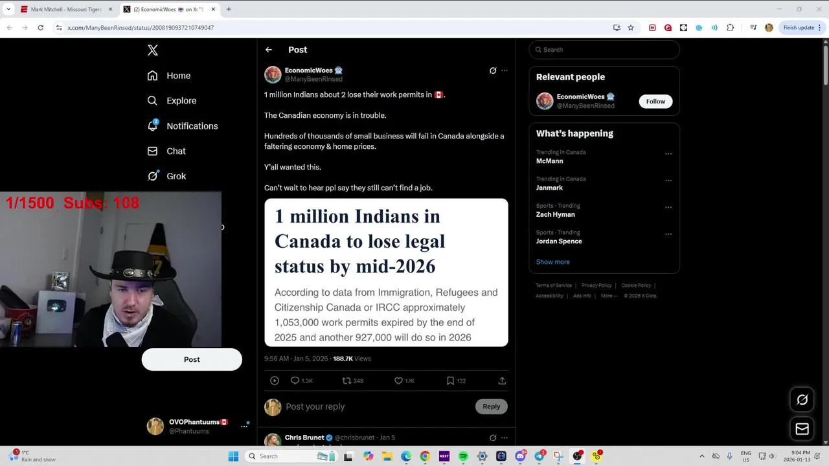829x466 pixels.
Task: Click the share icon under post
Action: click(502, 381)
